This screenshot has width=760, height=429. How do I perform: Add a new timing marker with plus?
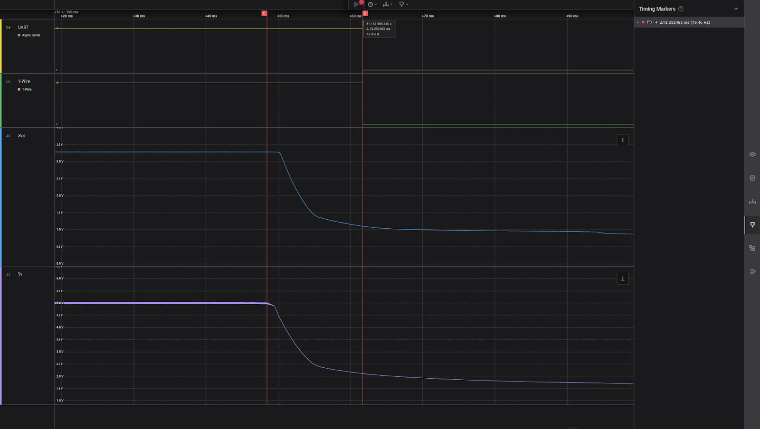[x=736, y=9]
